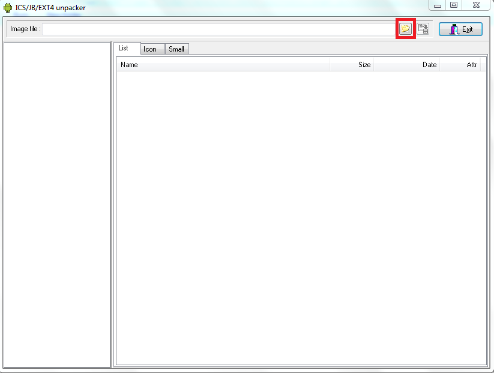Click the Android icon in the title bar

pyautogui.click(x=7, y=7)
